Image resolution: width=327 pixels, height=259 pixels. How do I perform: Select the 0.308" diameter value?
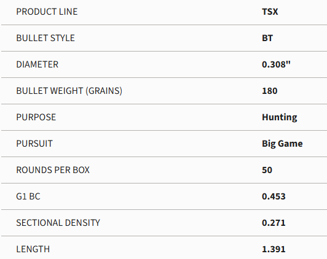tap(276, 64)
